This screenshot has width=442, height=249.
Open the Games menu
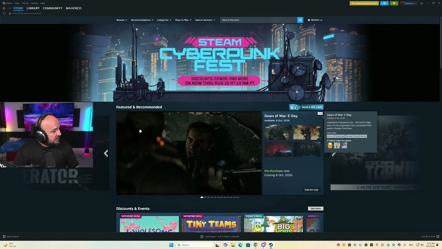point(35,3)
